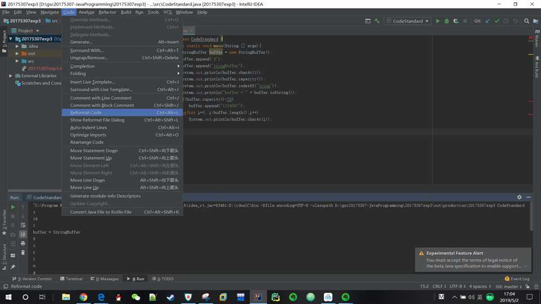541x304 pixels.
Task: Print the Run output via the printer icon
Action: coord(23,243)
